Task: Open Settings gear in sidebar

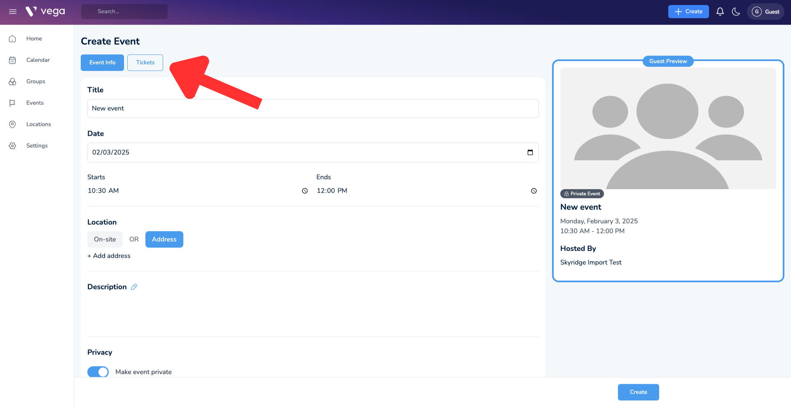Action: (x=13, y=146)
